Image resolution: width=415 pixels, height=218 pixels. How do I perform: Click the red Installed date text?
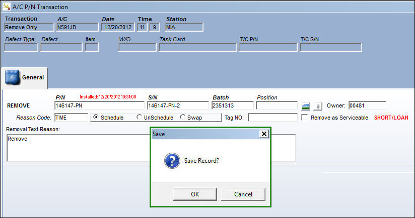(108, 97)
